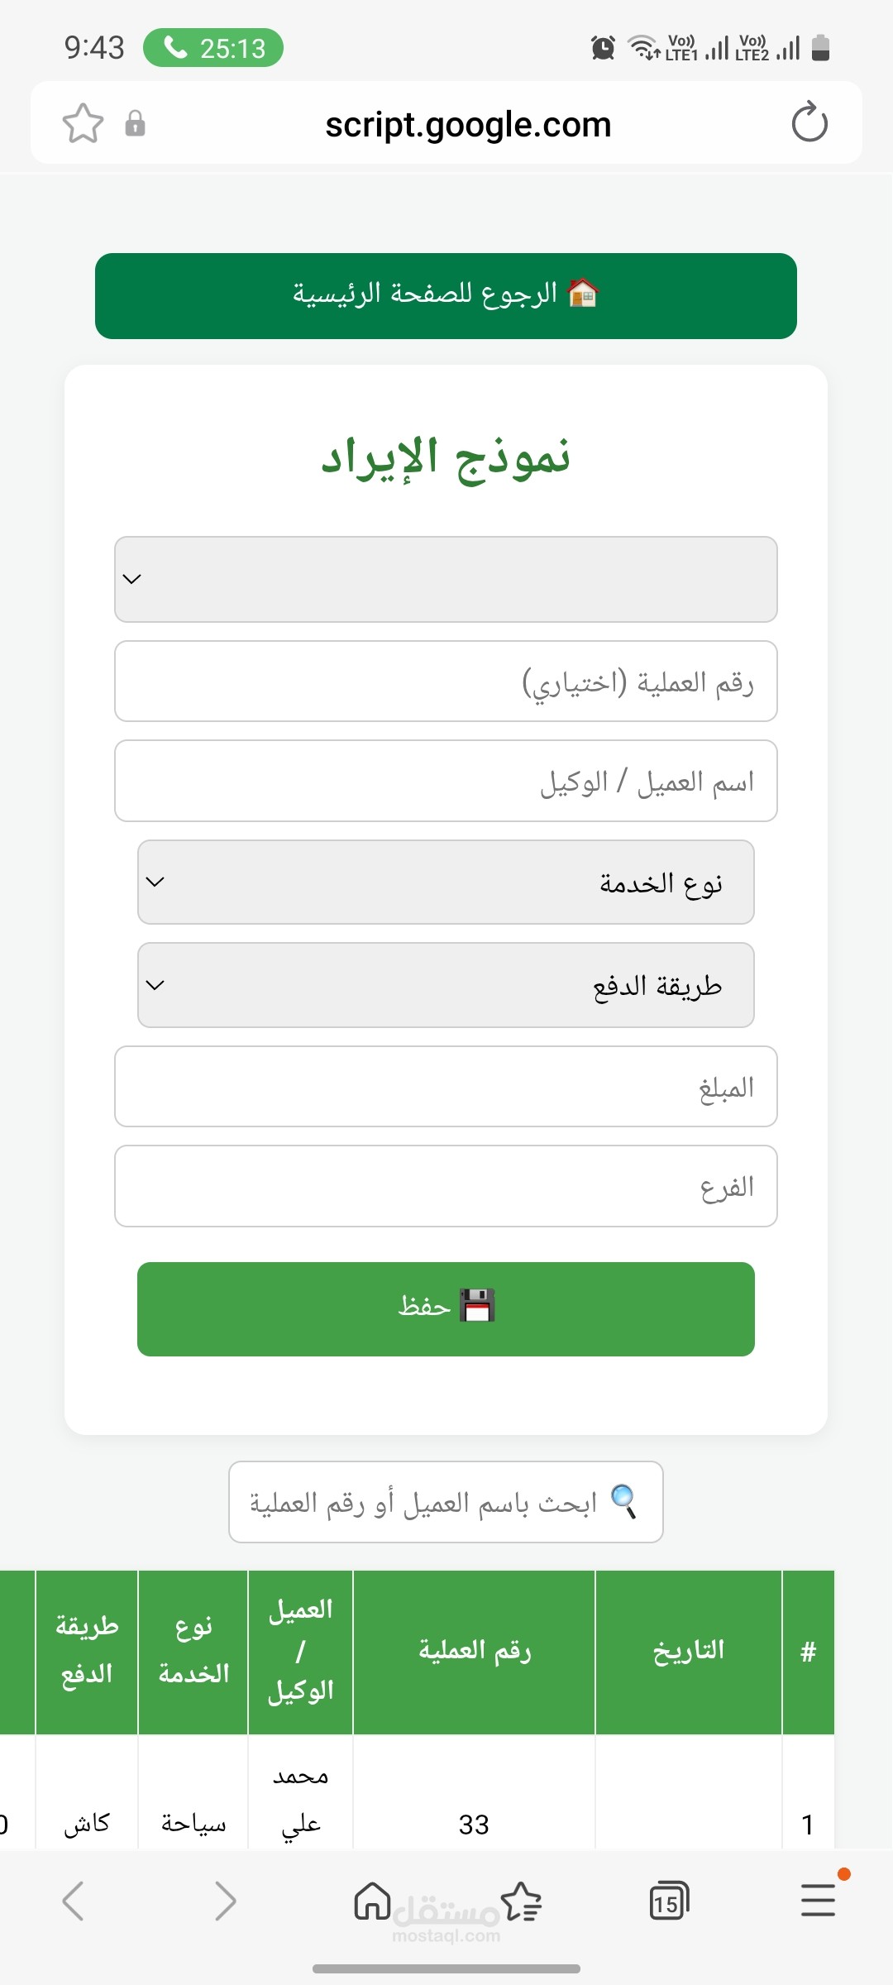Image resolution: width=893 pixels, height=1985 pixels.
Task: Open the browser hamburger menu
Action: coord(818,1900)
